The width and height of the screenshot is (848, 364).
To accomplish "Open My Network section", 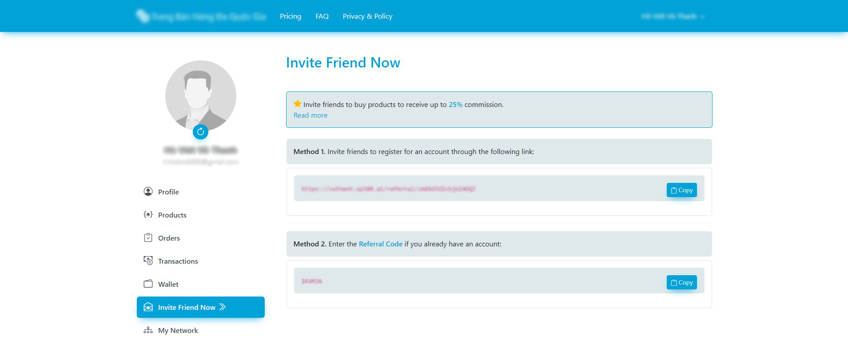I will pyautogui.click(x=201, y=330).
